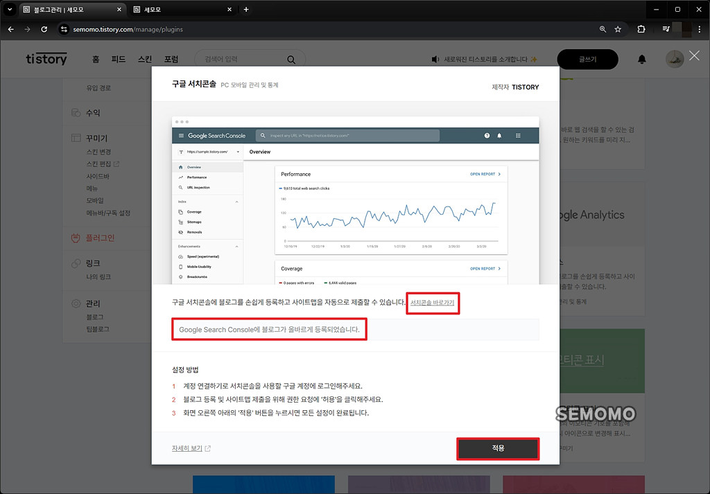The height and width of the screenshot is (494, 710).
Task: Click the 적용 button in the dialog
Action: point(498,448)
